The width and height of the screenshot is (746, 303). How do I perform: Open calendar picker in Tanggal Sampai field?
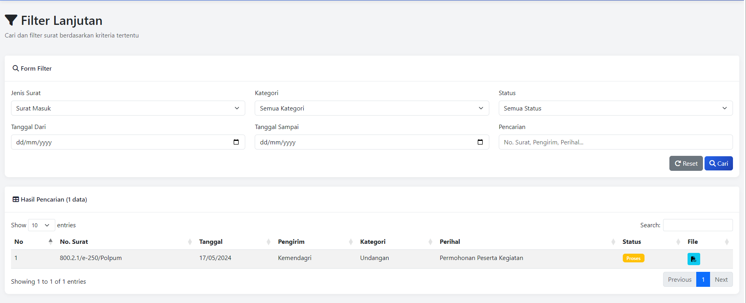tap(480, 142)
